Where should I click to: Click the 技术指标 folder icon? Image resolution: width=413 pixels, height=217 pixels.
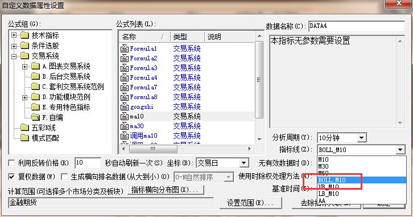(25, 35)
